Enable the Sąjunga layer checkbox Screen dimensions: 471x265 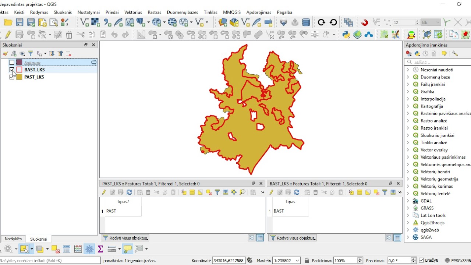(x=12, y=63)
